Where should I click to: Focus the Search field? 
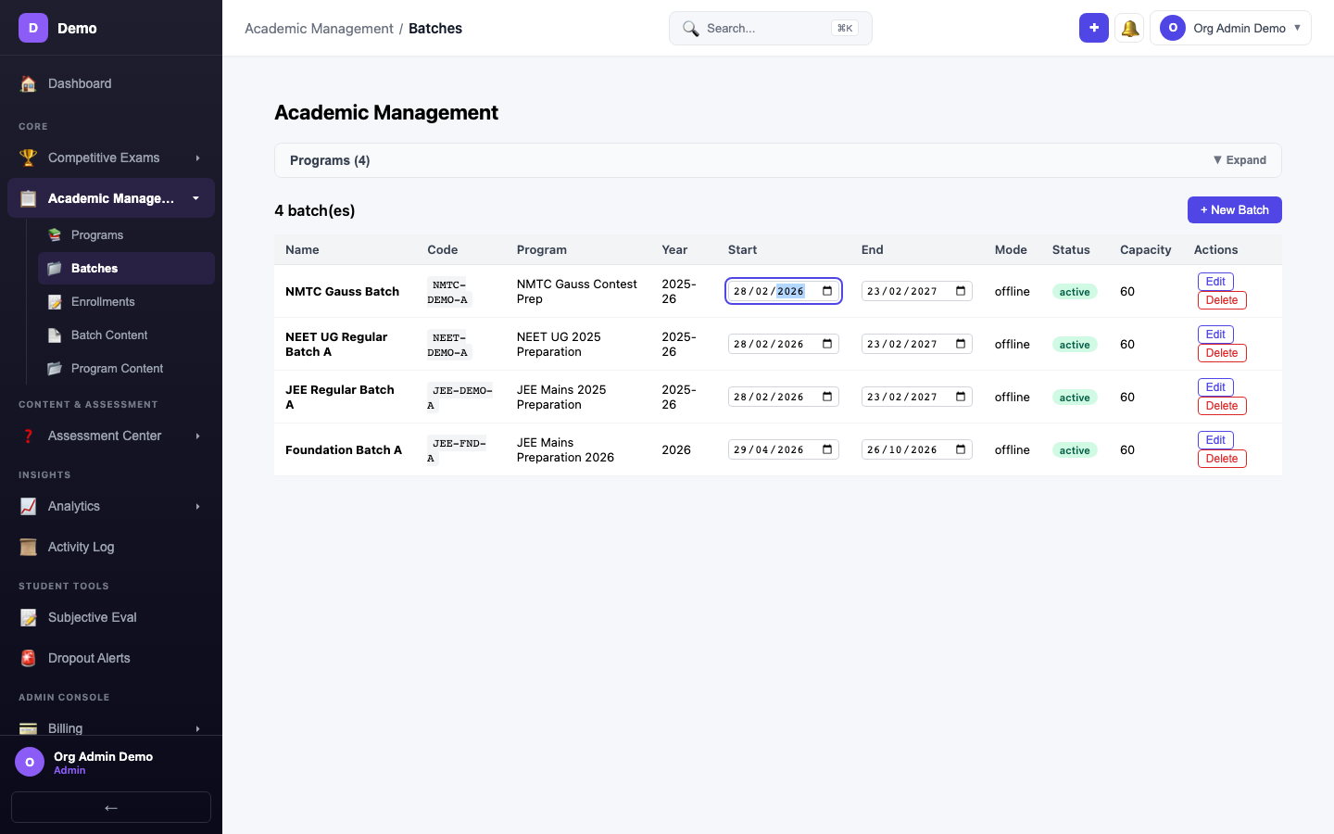(771, 28)
